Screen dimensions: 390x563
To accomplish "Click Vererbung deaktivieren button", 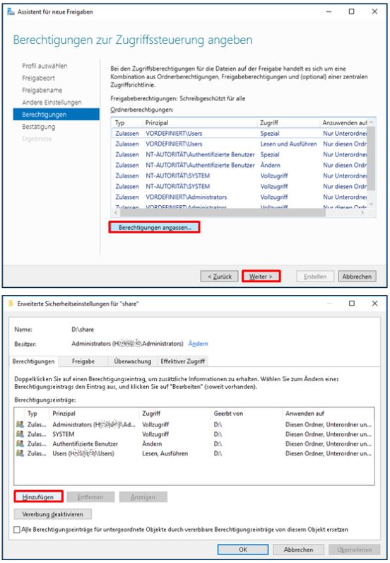I will (x=53, y=514).
